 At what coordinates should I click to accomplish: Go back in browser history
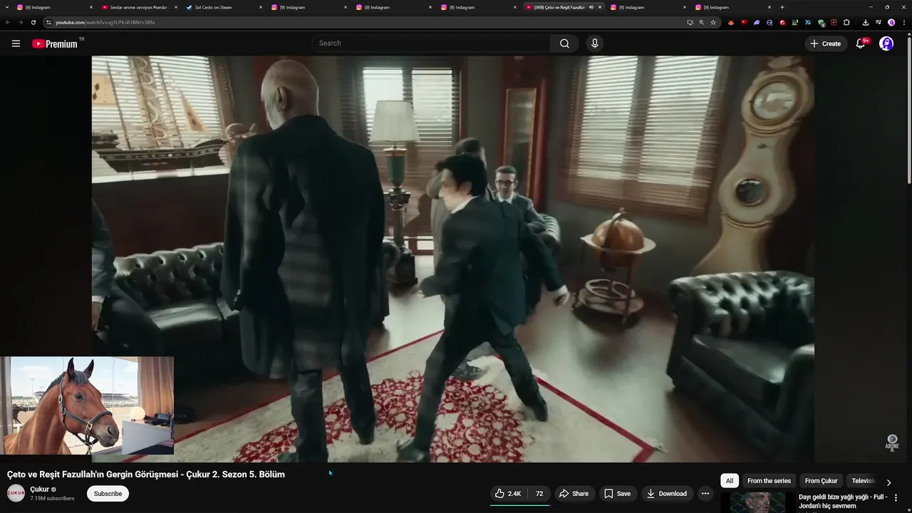(8, 22)
